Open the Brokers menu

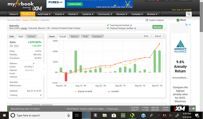[x=152, y=14]
